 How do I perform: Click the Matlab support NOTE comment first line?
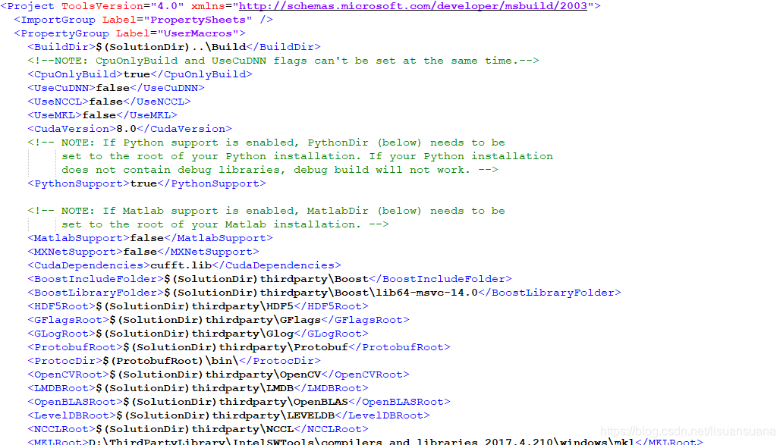point(266,211)
